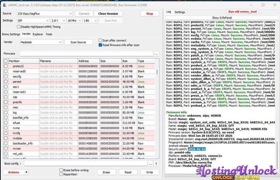Click the Firmware path input field
The image size is (280, 180).
[x=86, y=54]
